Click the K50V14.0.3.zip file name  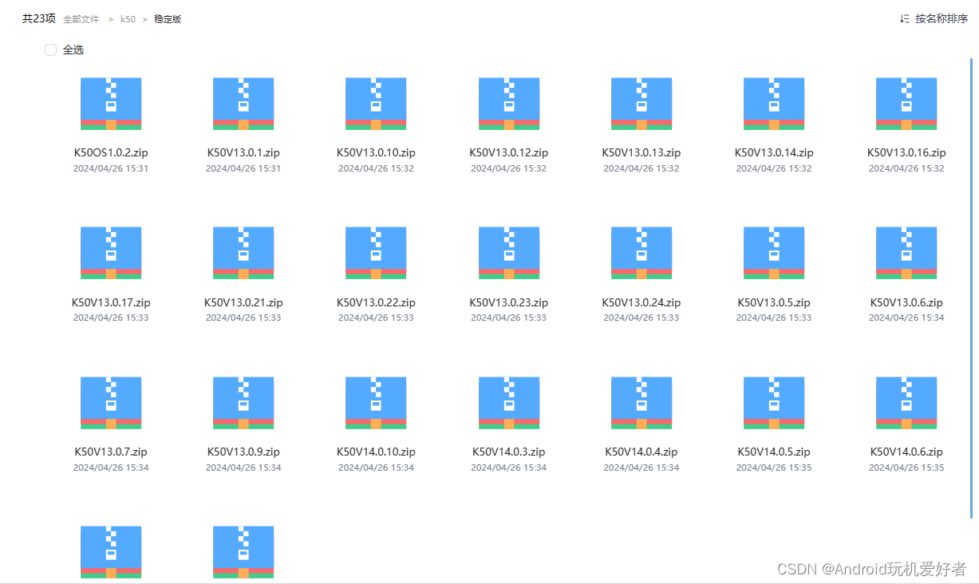tap(509, 452)
